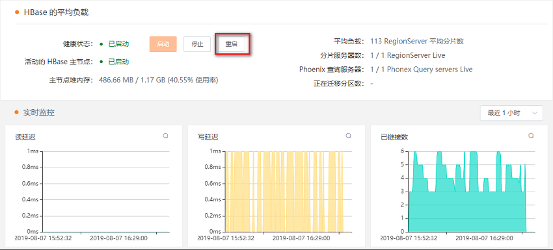Click the 读延迟 chart title
This screenshot has height=250, width=553.
click(25, 137)
